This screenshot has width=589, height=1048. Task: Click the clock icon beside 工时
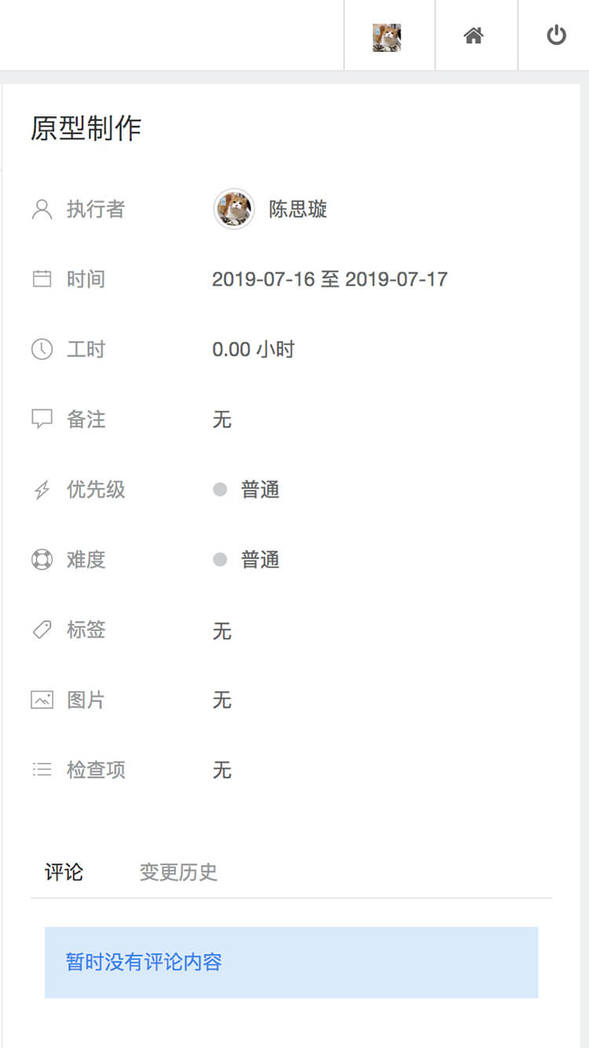[x=42, y=350]
